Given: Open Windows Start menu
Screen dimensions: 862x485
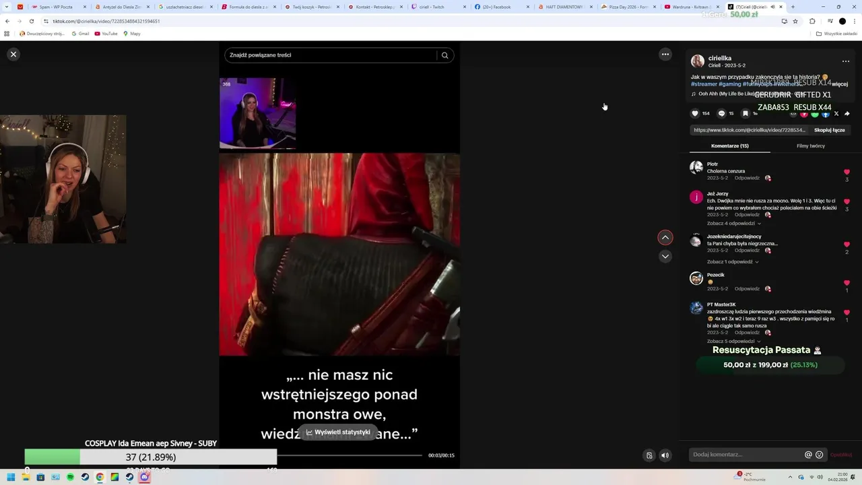Looking at the screenshot, I should tap(11, 477).
